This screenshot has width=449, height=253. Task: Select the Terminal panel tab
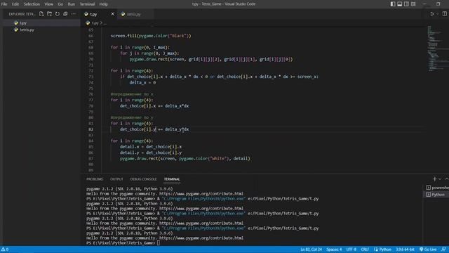[x=172, y=179]
